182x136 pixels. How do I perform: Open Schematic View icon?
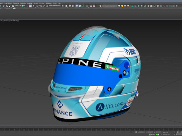pyautogui.click(x=83, y=6)
